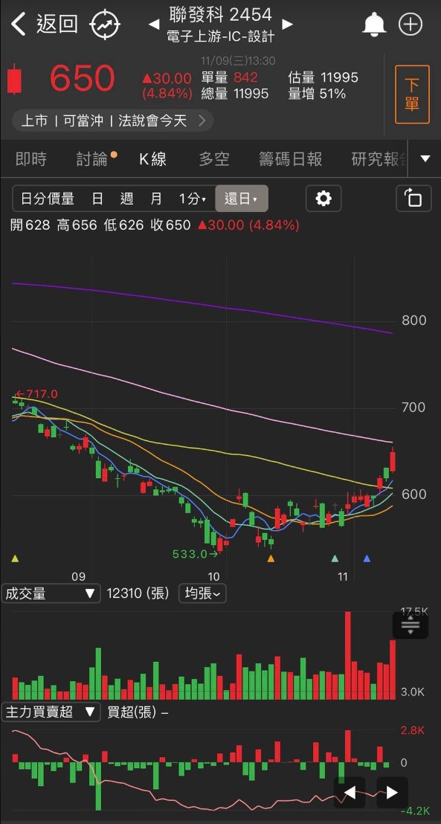Tap the teal triangle marker on chart
The image size is (441, 824).
tap(335, 559)
